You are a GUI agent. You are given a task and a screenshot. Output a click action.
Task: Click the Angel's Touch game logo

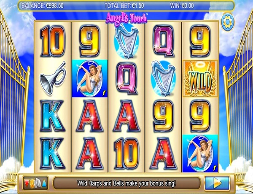pyautogui.click(x=126, y=18)
